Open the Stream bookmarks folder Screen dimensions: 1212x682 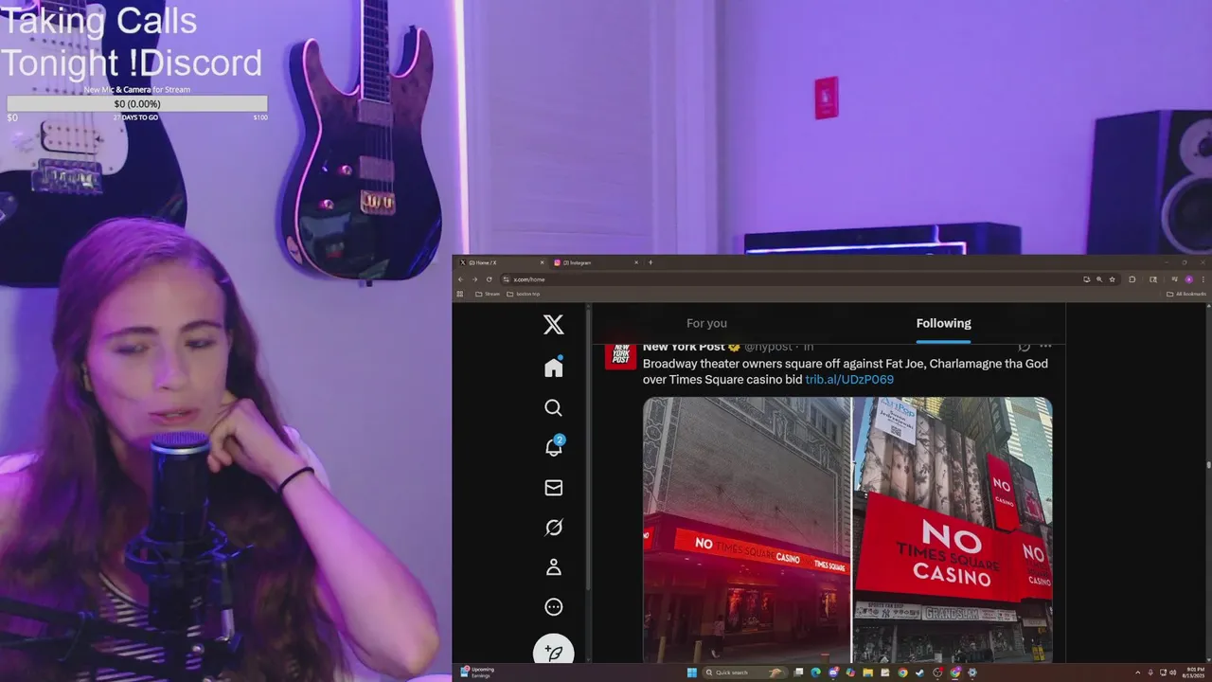tap(488, 295)
